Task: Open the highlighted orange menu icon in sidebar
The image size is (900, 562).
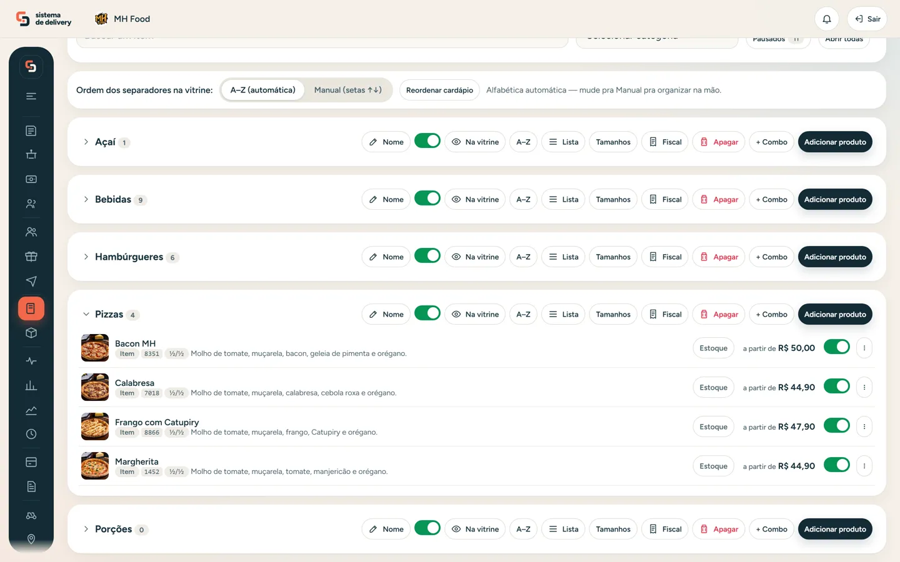Action: 31,308
